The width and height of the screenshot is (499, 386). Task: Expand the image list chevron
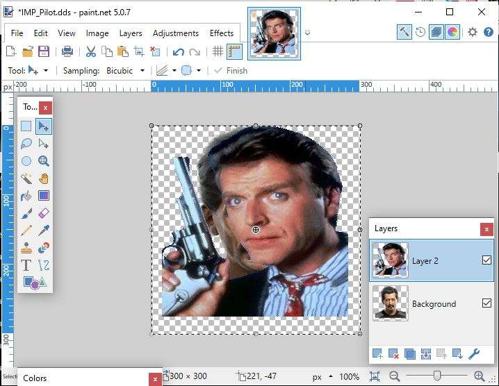(x=307, y=33)
